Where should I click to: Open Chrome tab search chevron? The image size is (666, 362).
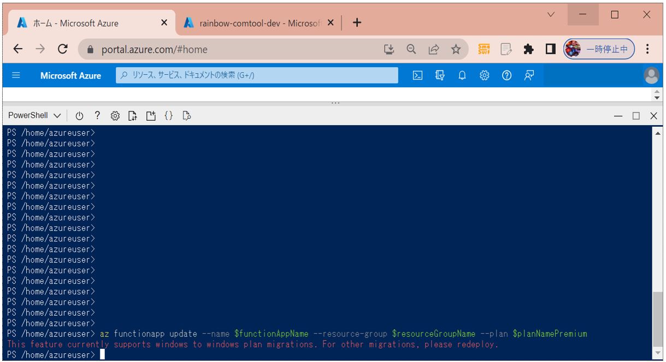(x=551, y=15)
